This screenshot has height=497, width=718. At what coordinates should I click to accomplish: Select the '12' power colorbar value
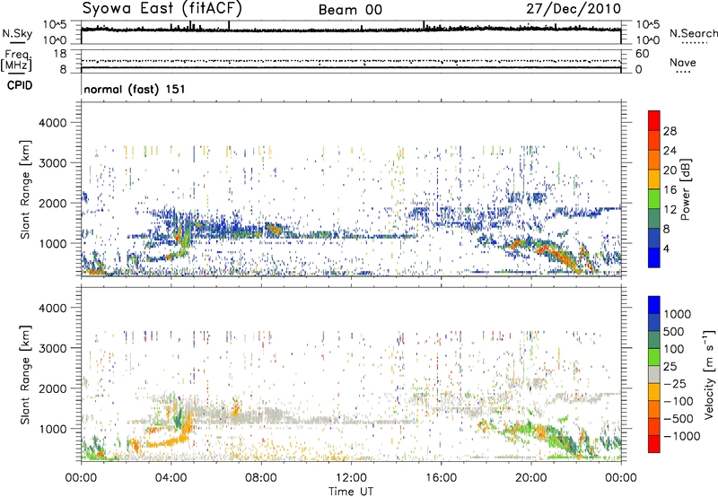point(670,210)
